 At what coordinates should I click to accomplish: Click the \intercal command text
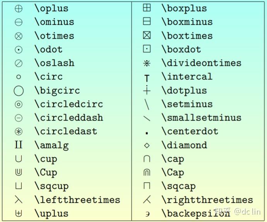[187, 76]
